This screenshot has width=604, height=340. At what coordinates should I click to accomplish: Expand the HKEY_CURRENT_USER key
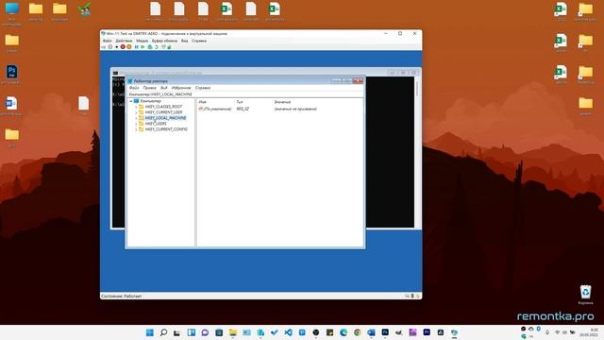(x=136, y=112)
